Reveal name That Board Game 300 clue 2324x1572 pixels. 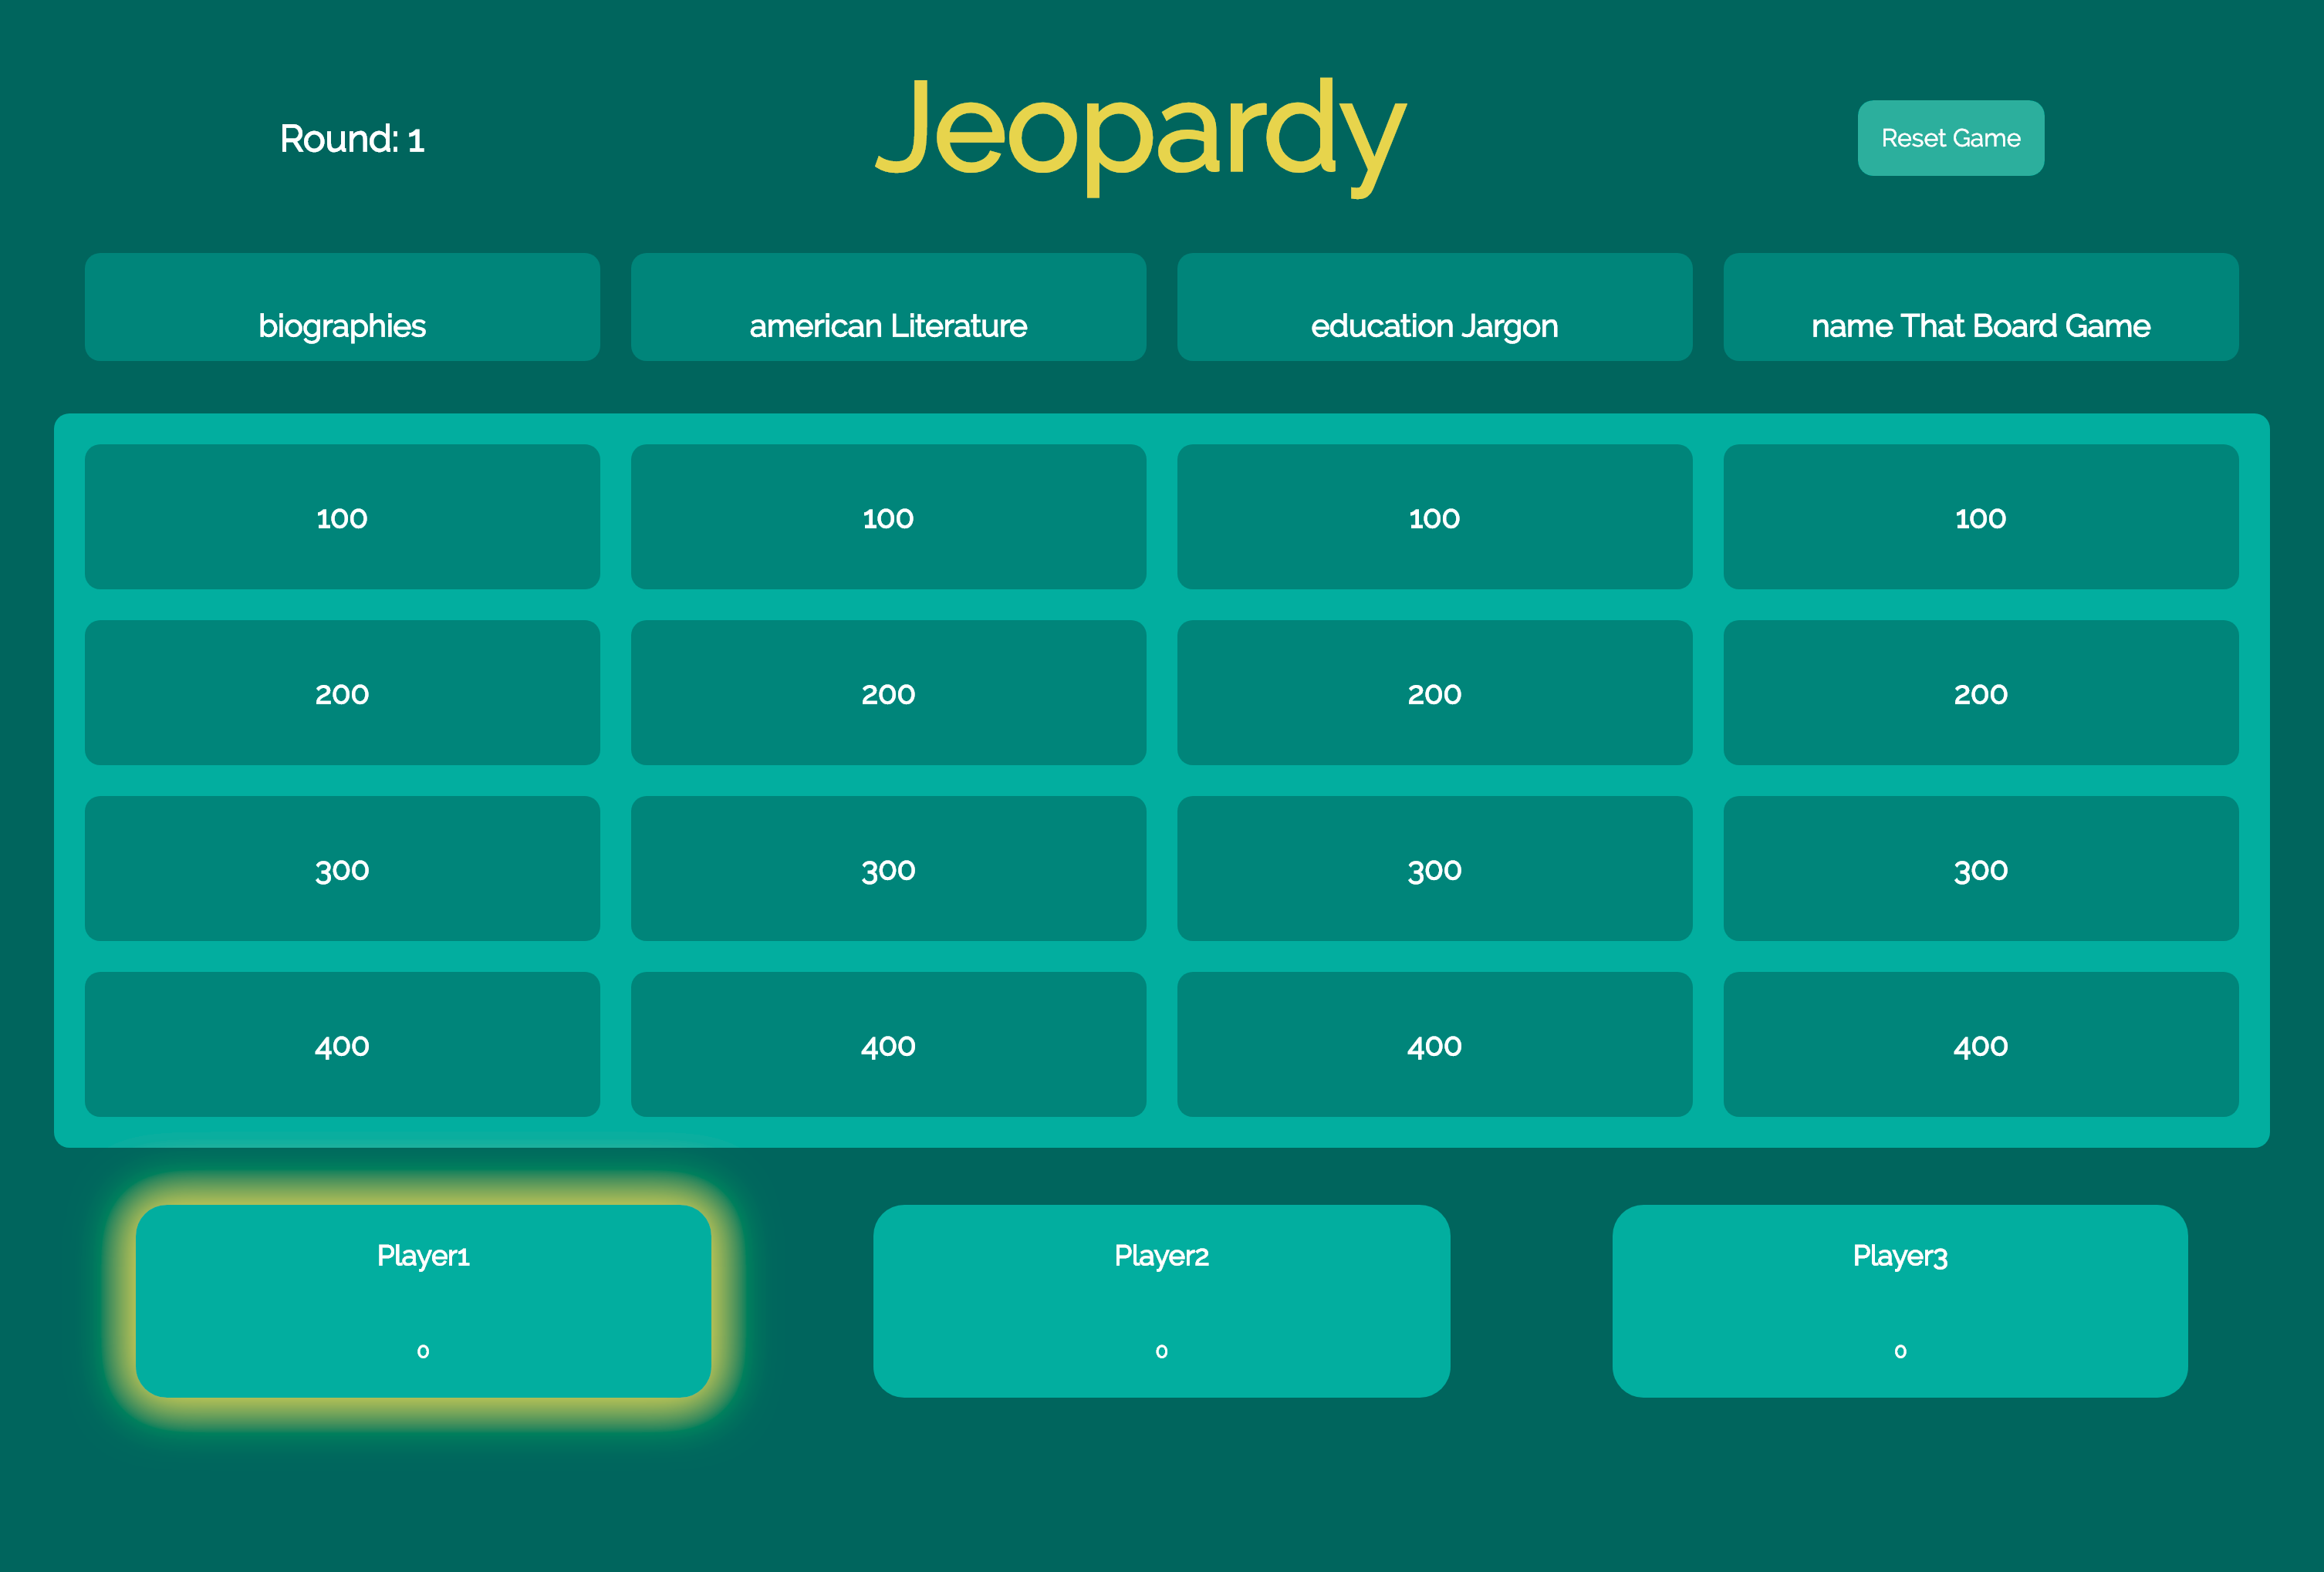pyautogui.click(x=1980, y=869)
